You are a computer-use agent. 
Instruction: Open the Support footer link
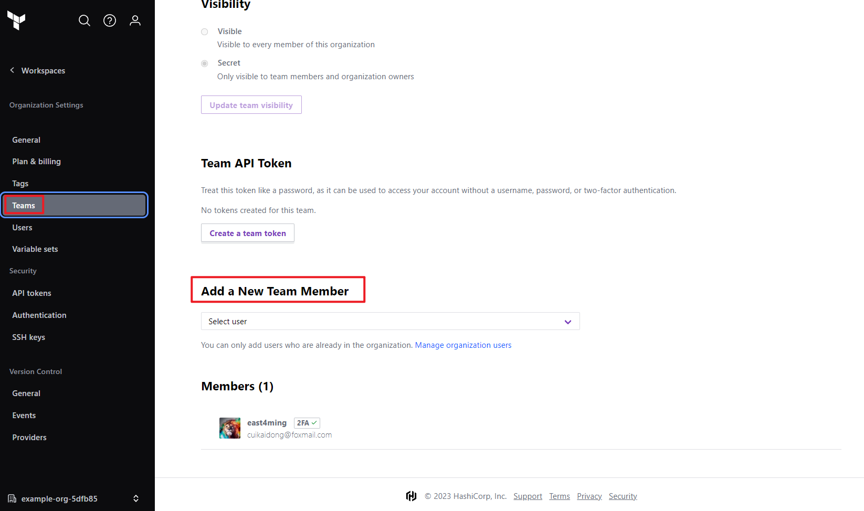[528, 496]
